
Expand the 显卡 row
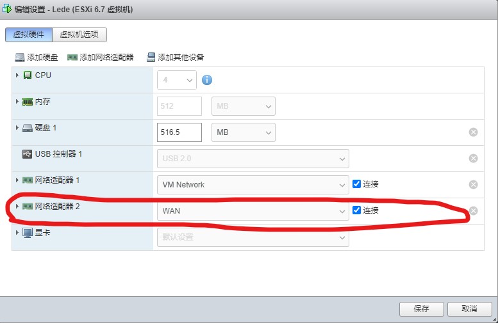coord(17,232)
